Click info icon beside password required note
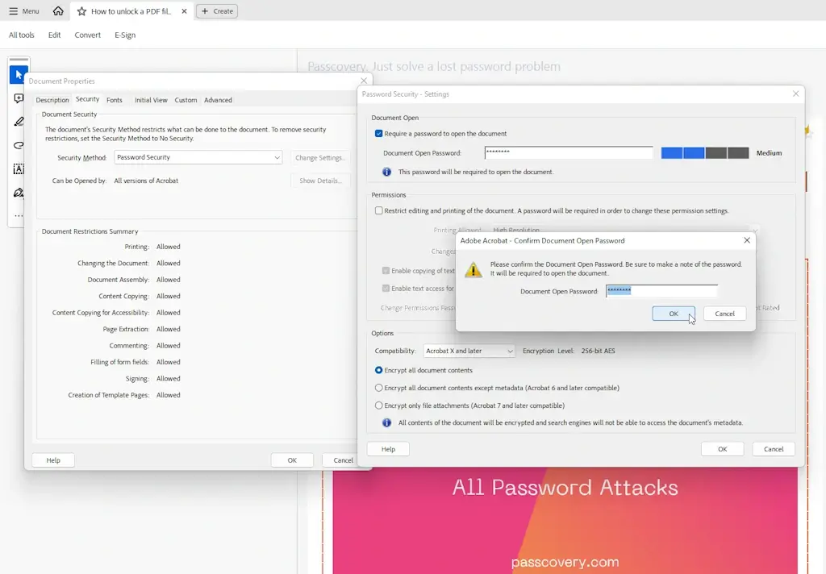 386,172
